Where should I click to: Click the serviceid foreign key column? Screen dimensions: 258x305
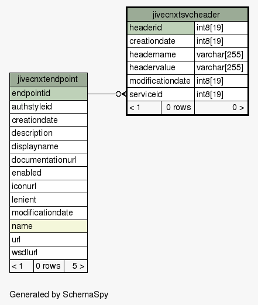coord(161,94)
